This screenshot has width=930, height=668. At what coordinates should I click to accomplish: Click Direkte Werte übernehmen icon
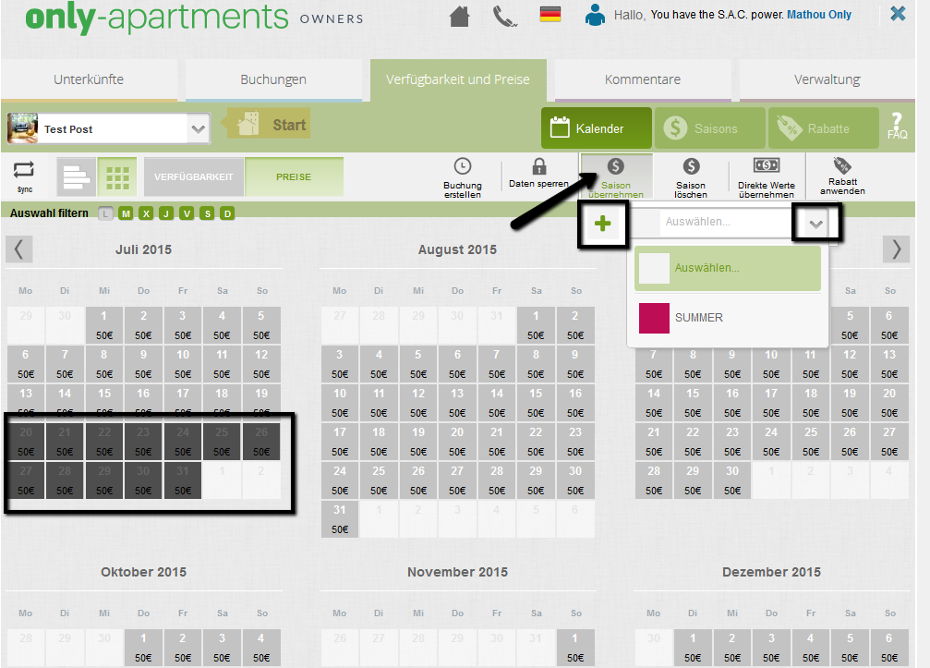766,165
